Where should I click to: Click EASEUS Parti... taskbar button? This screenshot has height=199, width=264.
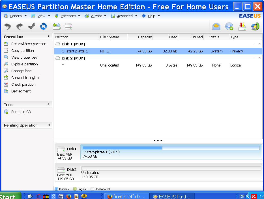click(x=173, y=196)
